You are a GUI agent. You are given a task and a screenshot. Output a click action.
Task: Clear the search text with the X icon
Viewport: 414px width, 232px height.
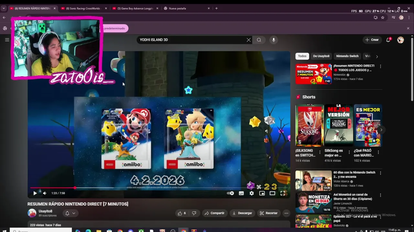click(248, 40)
